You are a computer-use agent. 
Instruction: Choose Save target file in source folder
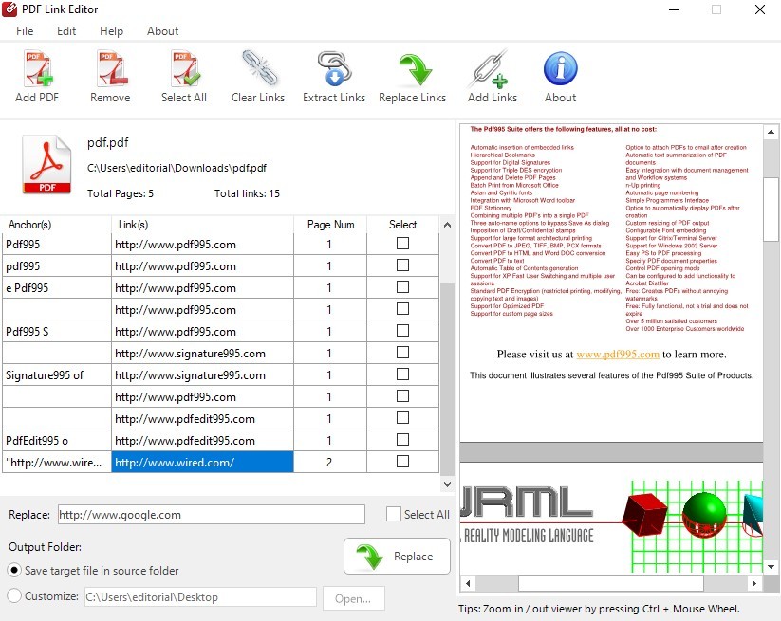coord(14,570)
